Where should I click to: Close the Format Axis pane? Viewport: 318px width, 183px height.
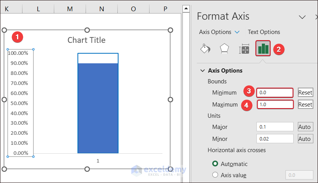pyautogui.click(x=316, y=17)
